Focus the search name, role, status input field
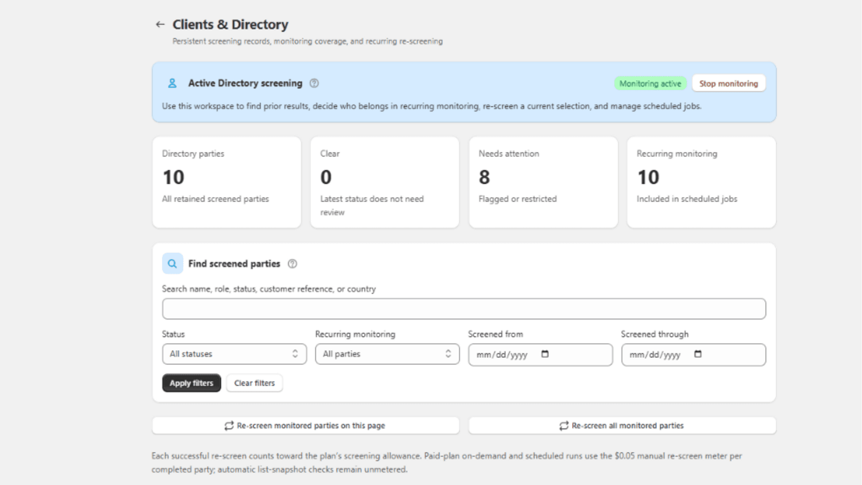 click(x=464, y=309)
